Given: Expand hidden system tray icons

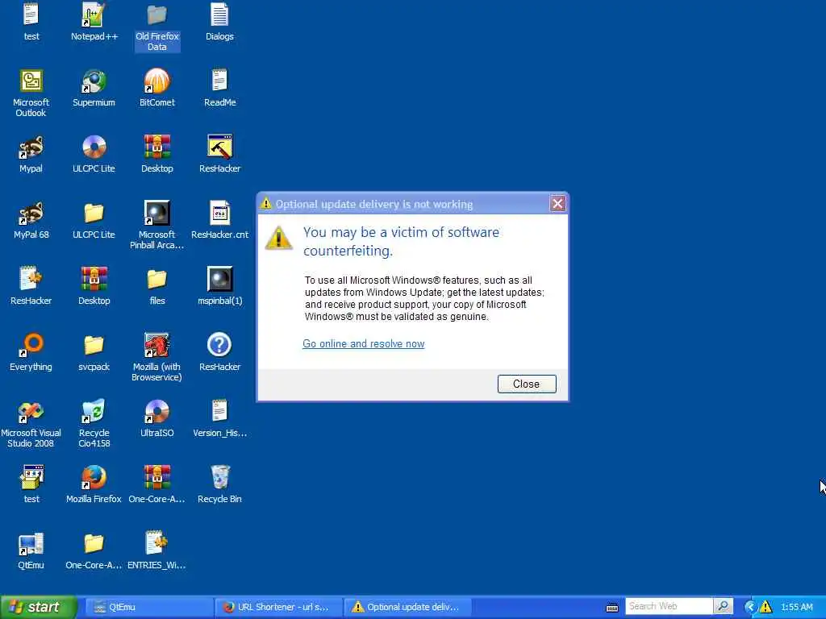Looking at the screenshot, I should [x=750, y=607].
